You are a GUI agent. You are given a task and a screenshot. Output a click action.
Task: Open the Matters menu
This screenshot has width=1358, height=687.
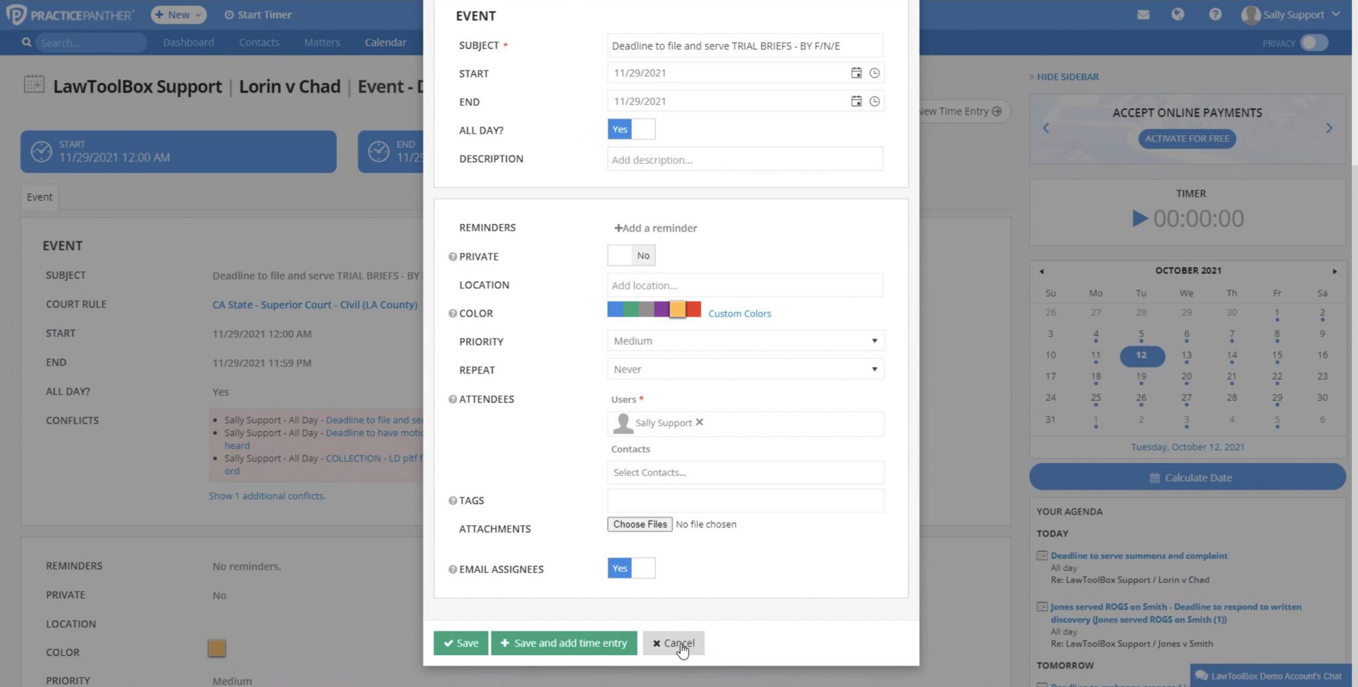click(x=322, y=42)
